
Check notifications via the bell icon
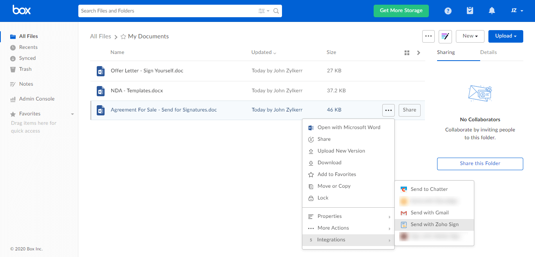492,11
